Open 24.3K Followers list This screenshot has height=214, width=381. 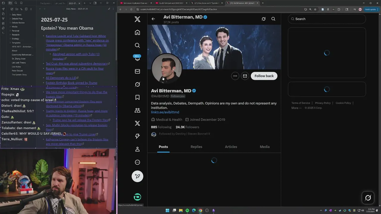pyautogui.click(x=187, y=127)
